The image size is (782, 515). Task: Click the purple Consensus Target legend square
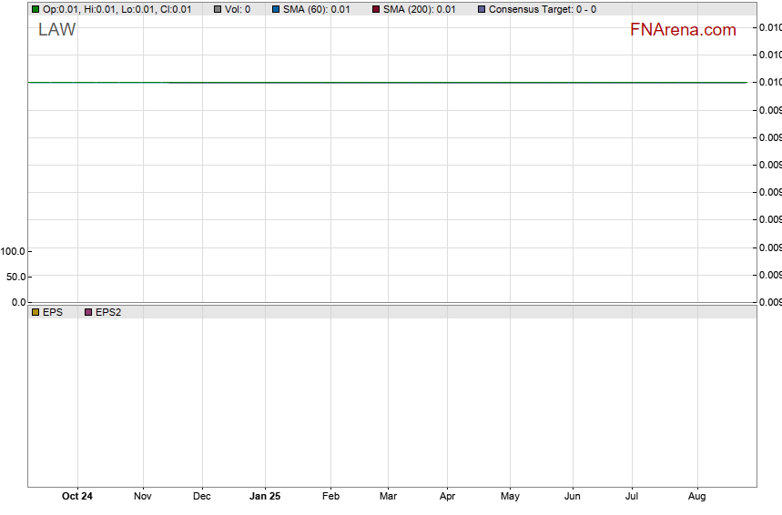coord(482,9)
